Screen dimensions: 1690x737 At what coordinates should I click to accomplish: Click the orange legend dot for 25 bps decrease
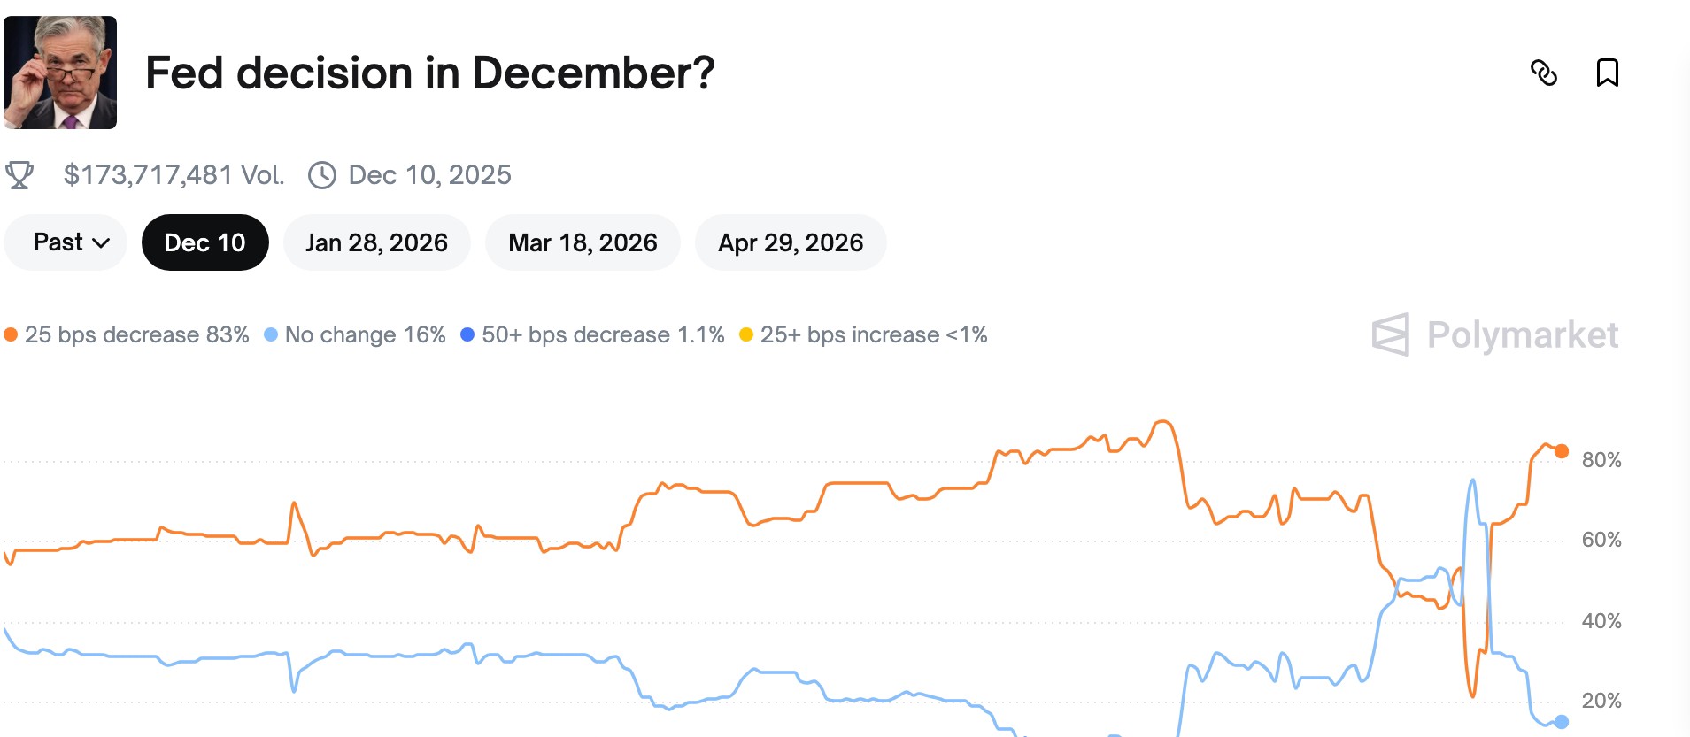coord(12,334)
